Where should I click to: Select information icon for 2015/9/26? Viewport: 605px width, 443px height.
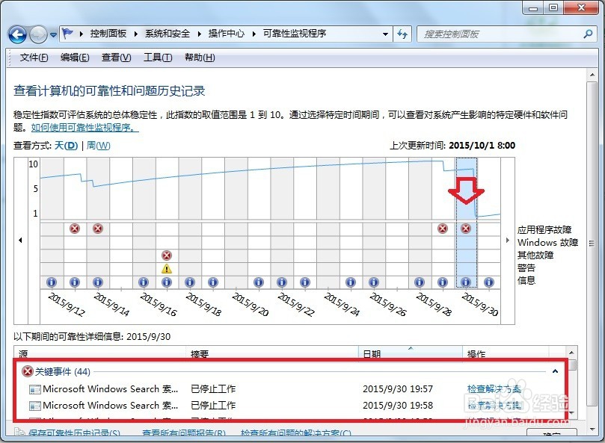(x=373, y=282)
